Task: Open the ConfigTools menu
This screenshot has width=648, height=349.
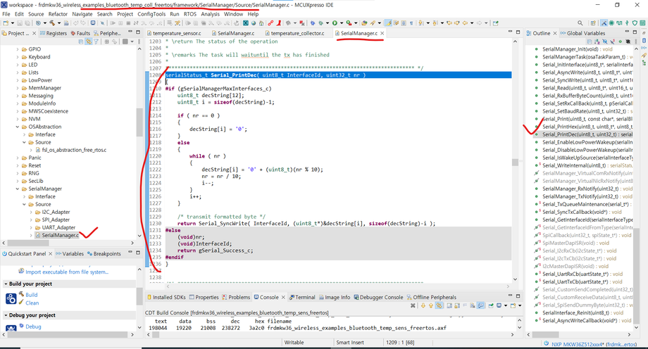Action: (151, 14)
